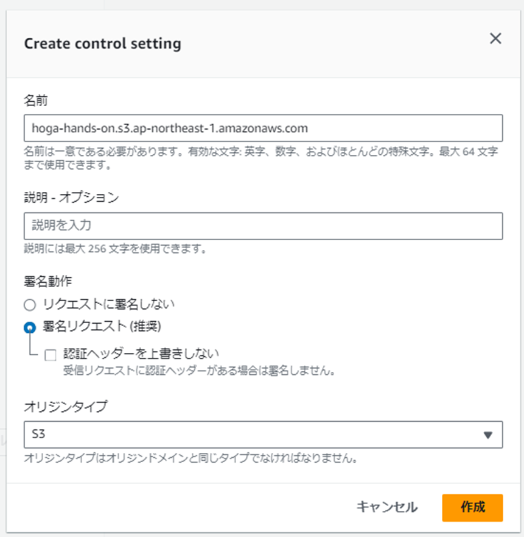Click the 名前 field containing hoga-hands-on domain
This screenshot has width=524, height=537.
(x=263, y=128)
